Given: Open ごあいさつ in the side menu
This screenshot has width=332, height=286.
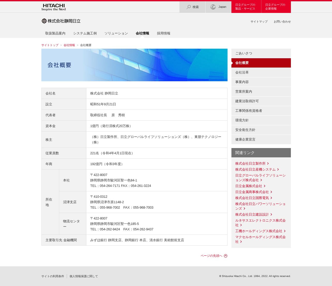Looking at the screenshot, I should pyautogui.click(x=261, y=53).
